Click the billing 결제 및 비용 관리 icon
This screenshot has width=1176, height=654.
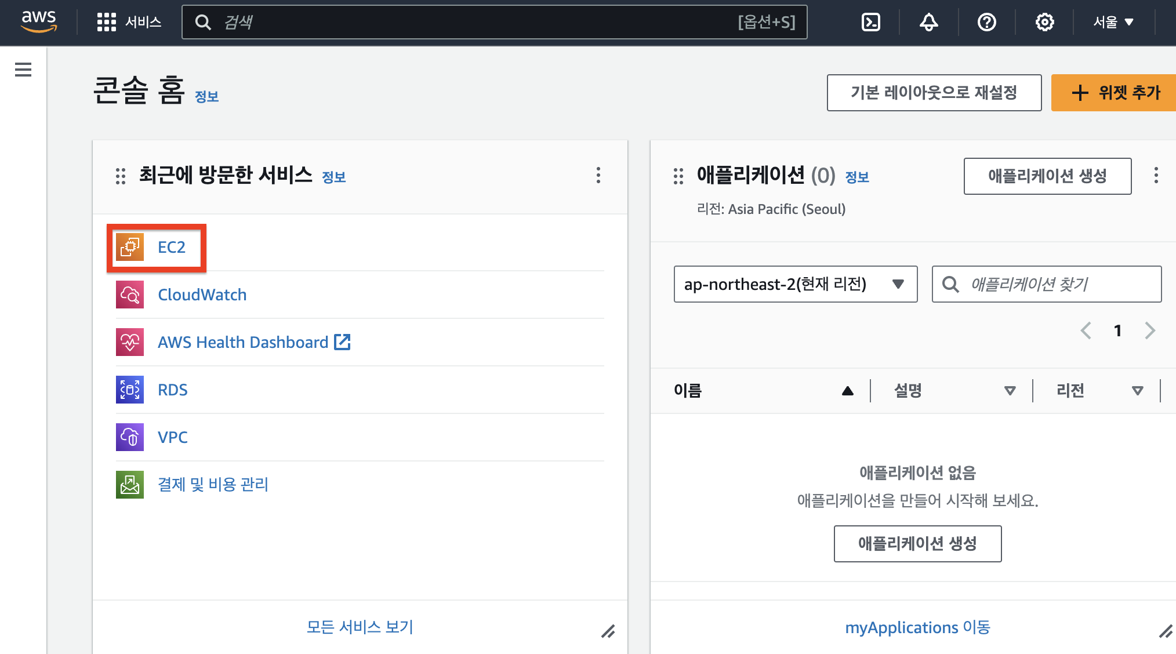(130, 485)
